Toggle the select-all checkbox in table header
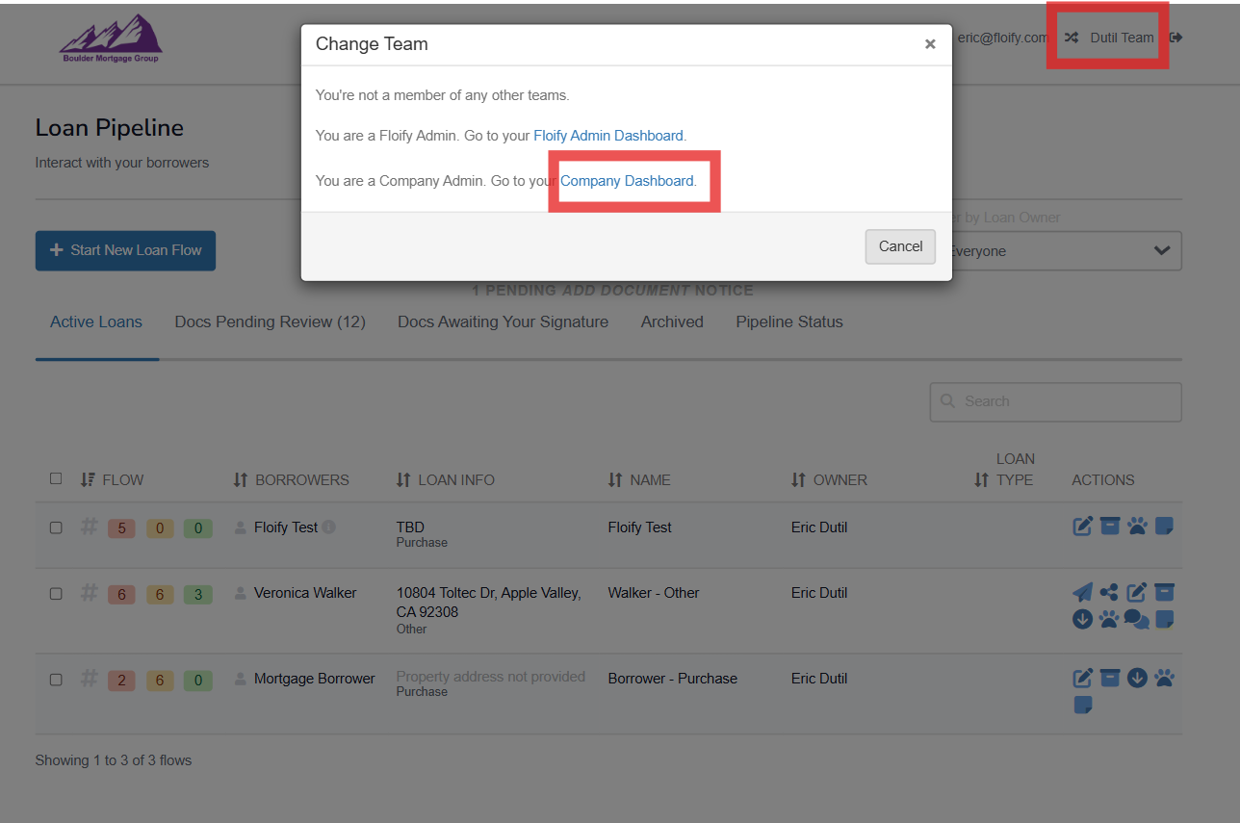1240x823 pixels. tap(56, 478)
